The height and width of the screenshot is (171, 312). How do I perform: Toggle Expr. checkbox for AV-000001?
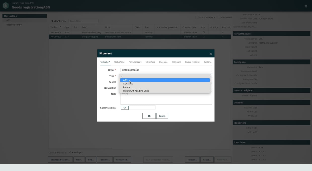pos(204,32)
